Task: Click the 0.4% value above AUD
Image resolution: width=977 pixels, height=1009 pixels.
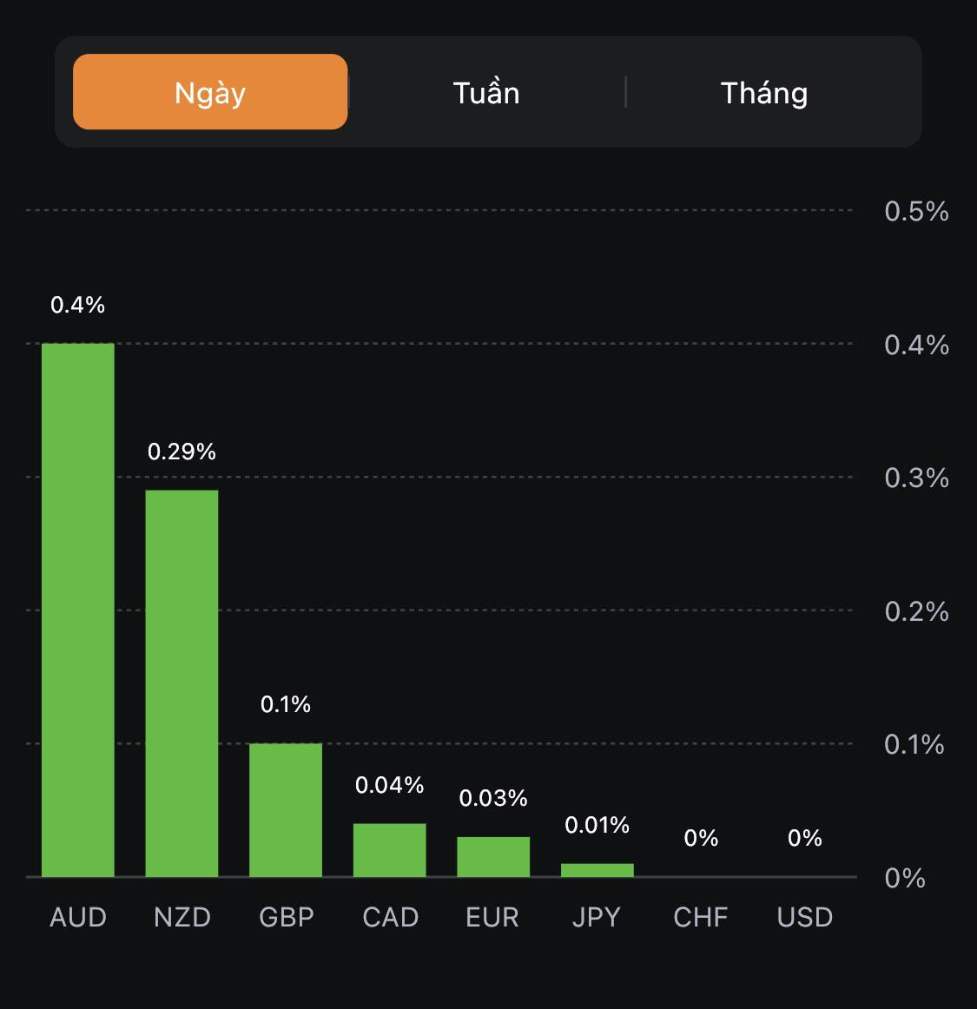Action: tap(78, 305)
